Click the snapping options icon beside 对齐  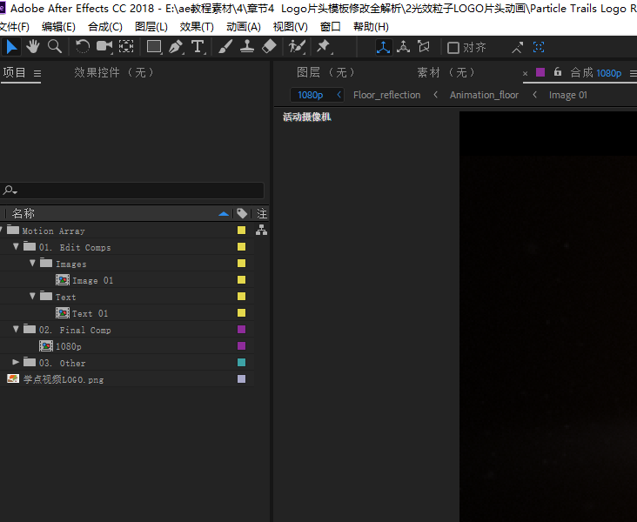click(x=517, y=48)
